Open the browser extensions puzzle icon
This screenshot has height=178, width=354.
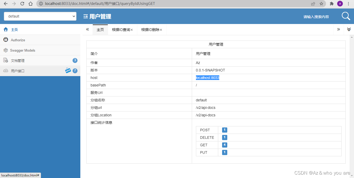(x=332, y=4)
